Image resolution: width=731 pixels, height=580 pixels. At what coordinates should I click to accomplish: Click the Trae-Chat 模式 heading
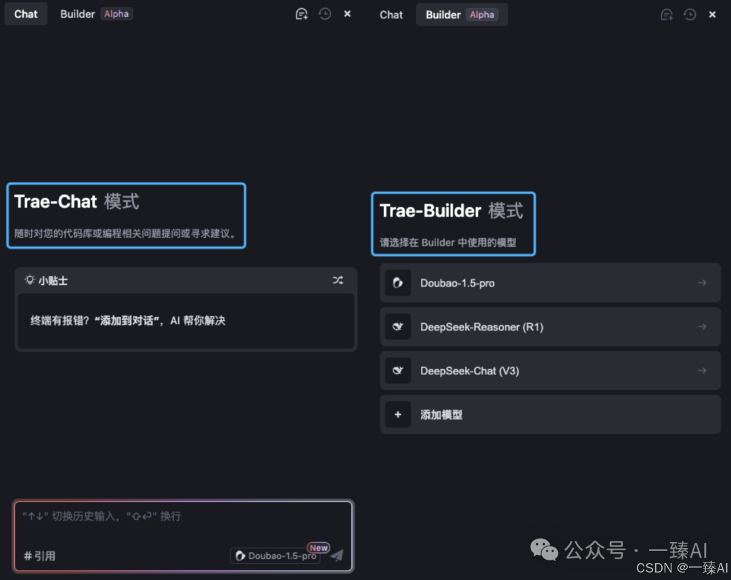(x=77, y=202)
